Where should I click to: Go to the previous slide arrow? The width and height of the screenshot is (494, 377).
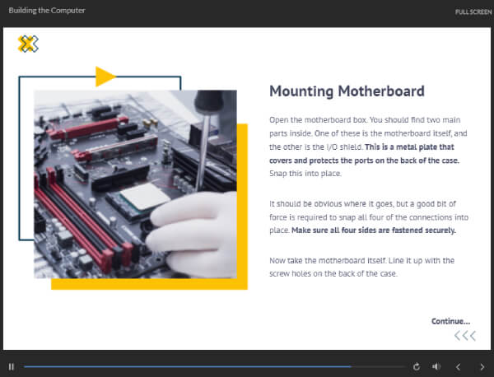click(459, 366)
